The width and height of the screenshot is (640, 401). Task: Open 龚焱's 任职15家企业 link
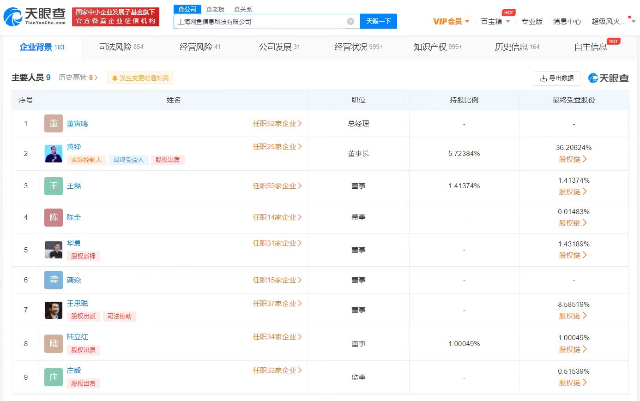click(277, 280)
